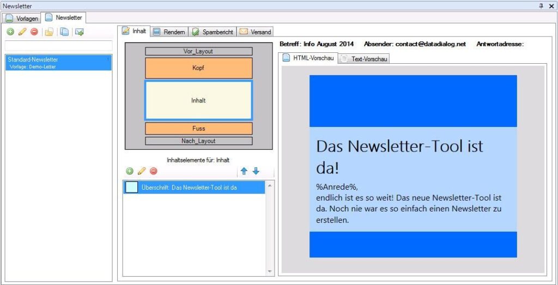Go to the Versand tab

pyautogui.click(x=256, y=32)
